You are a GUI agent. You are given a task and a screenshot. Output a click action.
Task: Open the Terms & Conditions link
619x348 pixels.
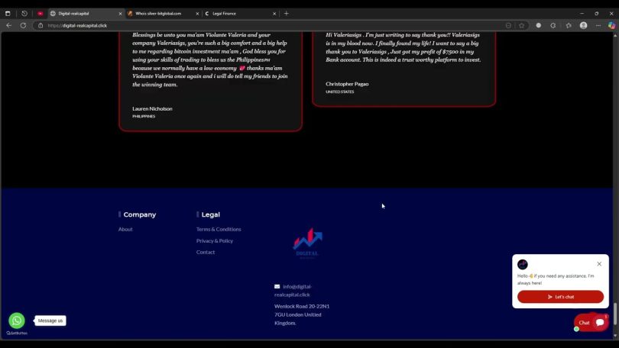point(219,229)
